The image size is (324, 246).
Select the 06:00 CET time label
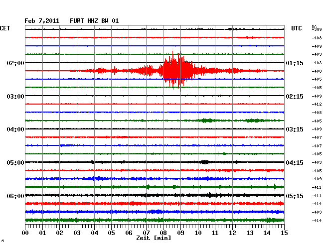coord(15,196)
